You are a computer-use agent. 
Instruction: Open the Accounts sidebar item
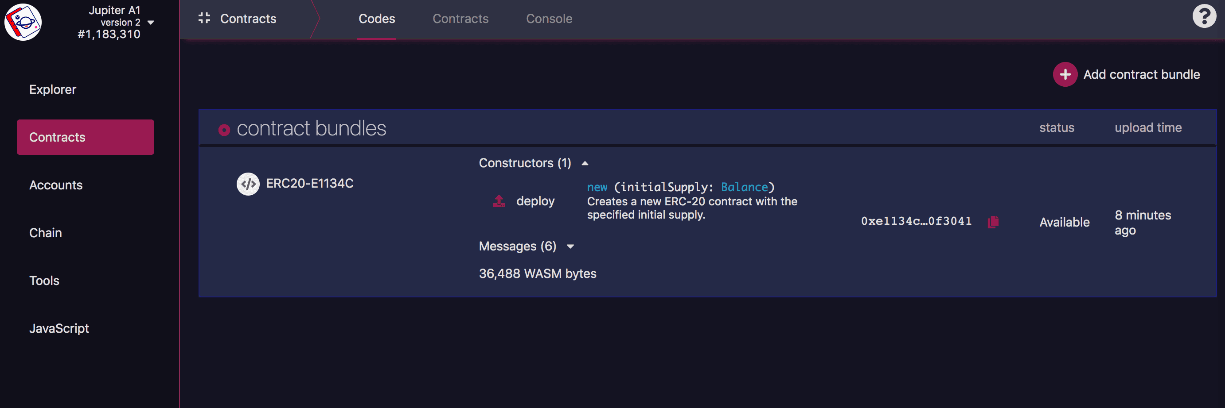click(x=56, y=185)
